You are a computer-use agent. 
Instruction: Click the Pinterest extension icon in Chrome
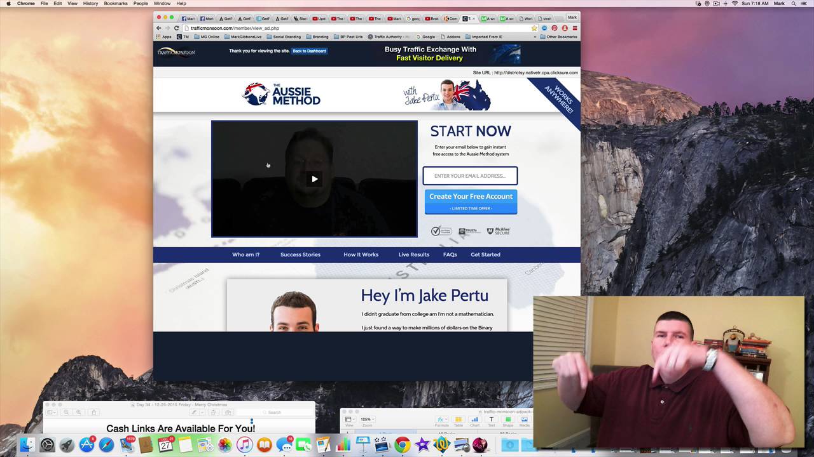tap(555, 28)
